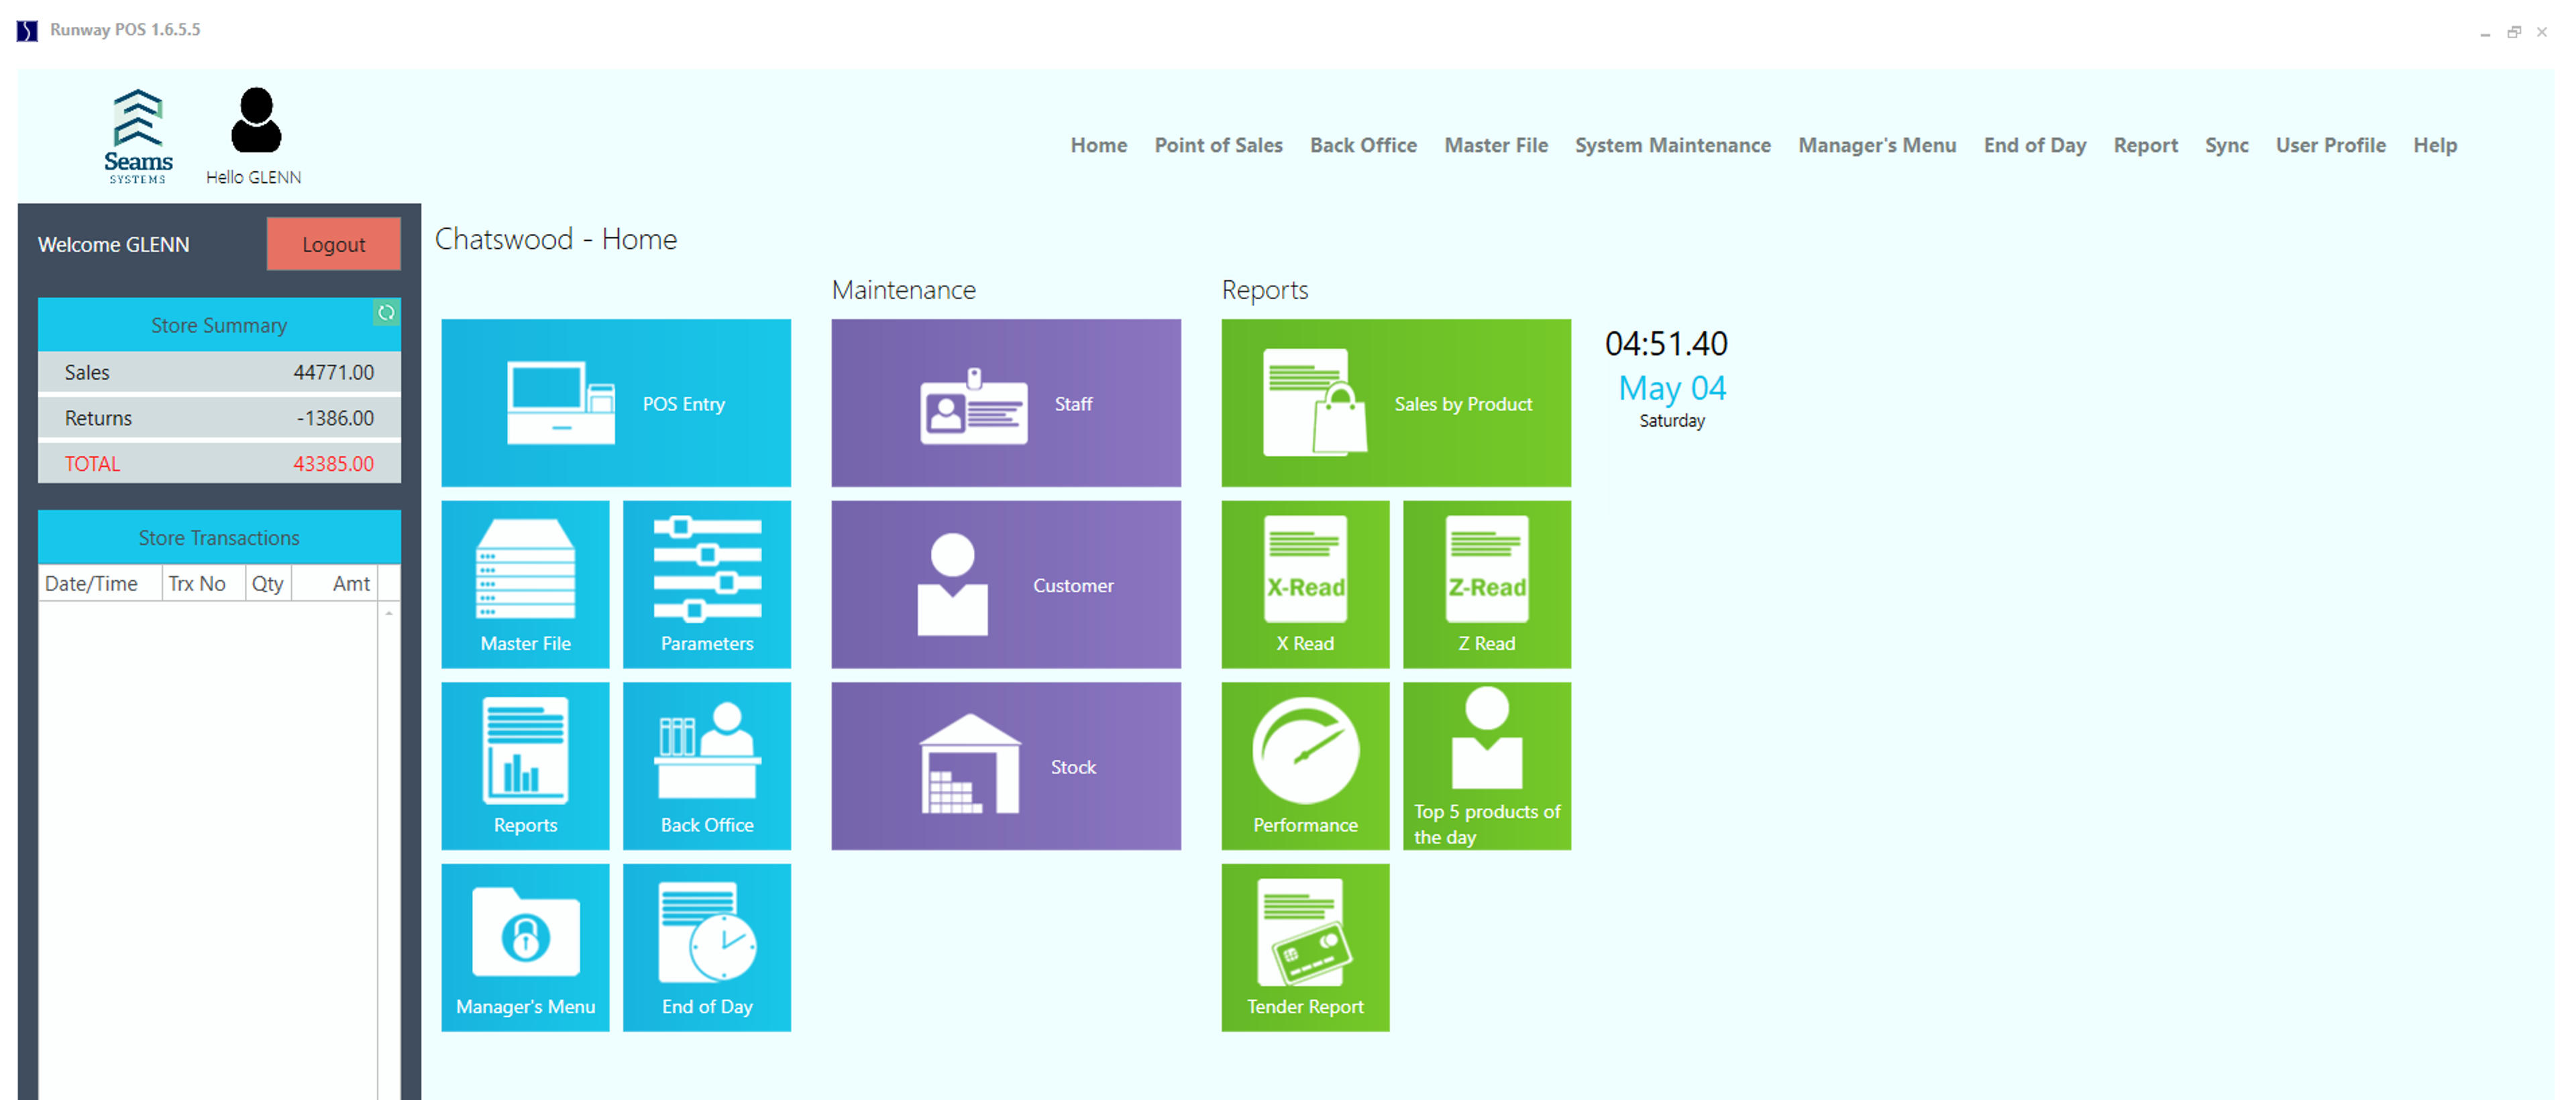Open the POS Entry tile
The image size is (2576, 1100).
(x=615, y=403)
